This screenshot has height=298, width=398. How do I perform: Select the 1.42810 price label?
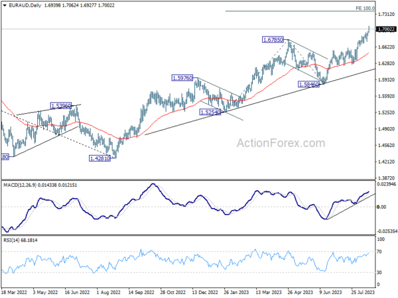(x=99, y=158)
